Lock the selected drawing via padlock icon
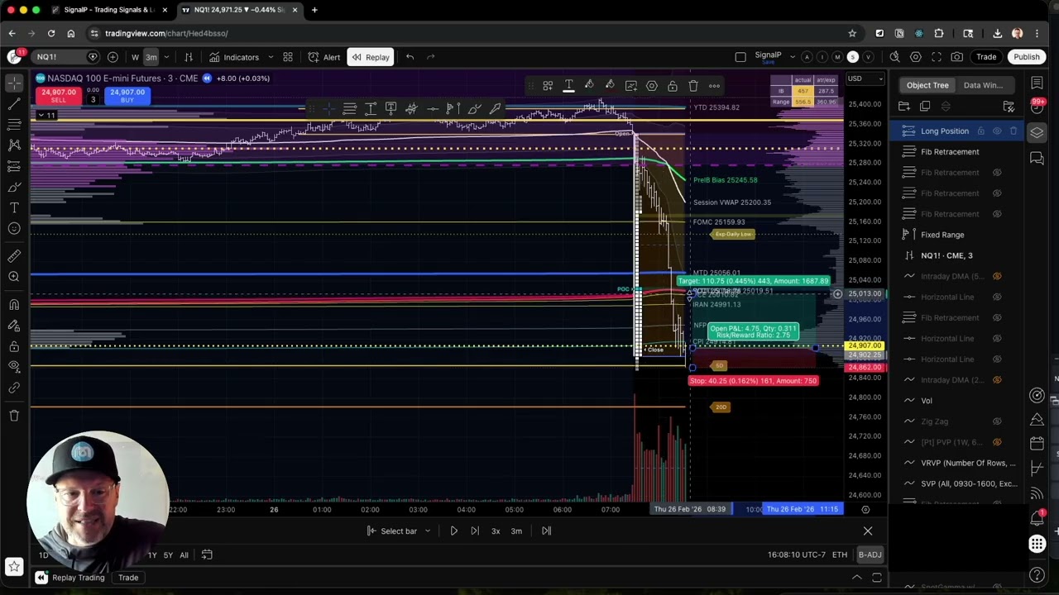The image size is (1059, 595). pos(673,86)
